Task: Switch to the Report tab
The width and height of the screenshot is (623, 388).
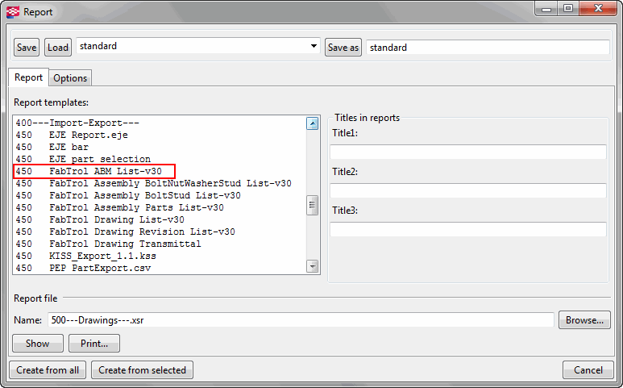Action: (x=28, y=77)
